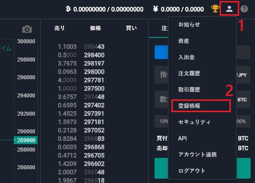The image size is (255, 183).
Task: Open お知らせ from the account menu
Action: (x=189, y=25)
